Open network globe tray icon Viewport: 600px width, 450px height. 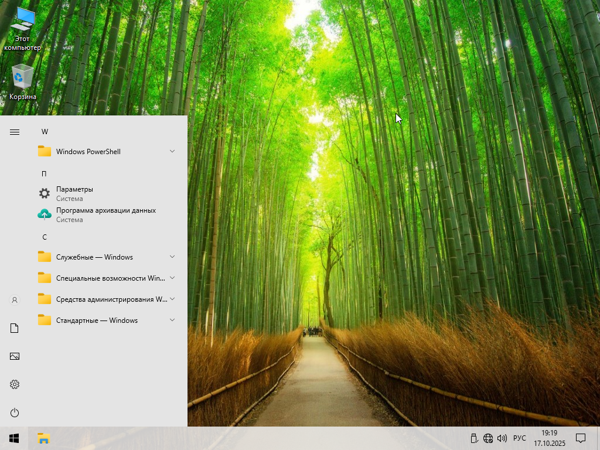[x=488, y=438]
